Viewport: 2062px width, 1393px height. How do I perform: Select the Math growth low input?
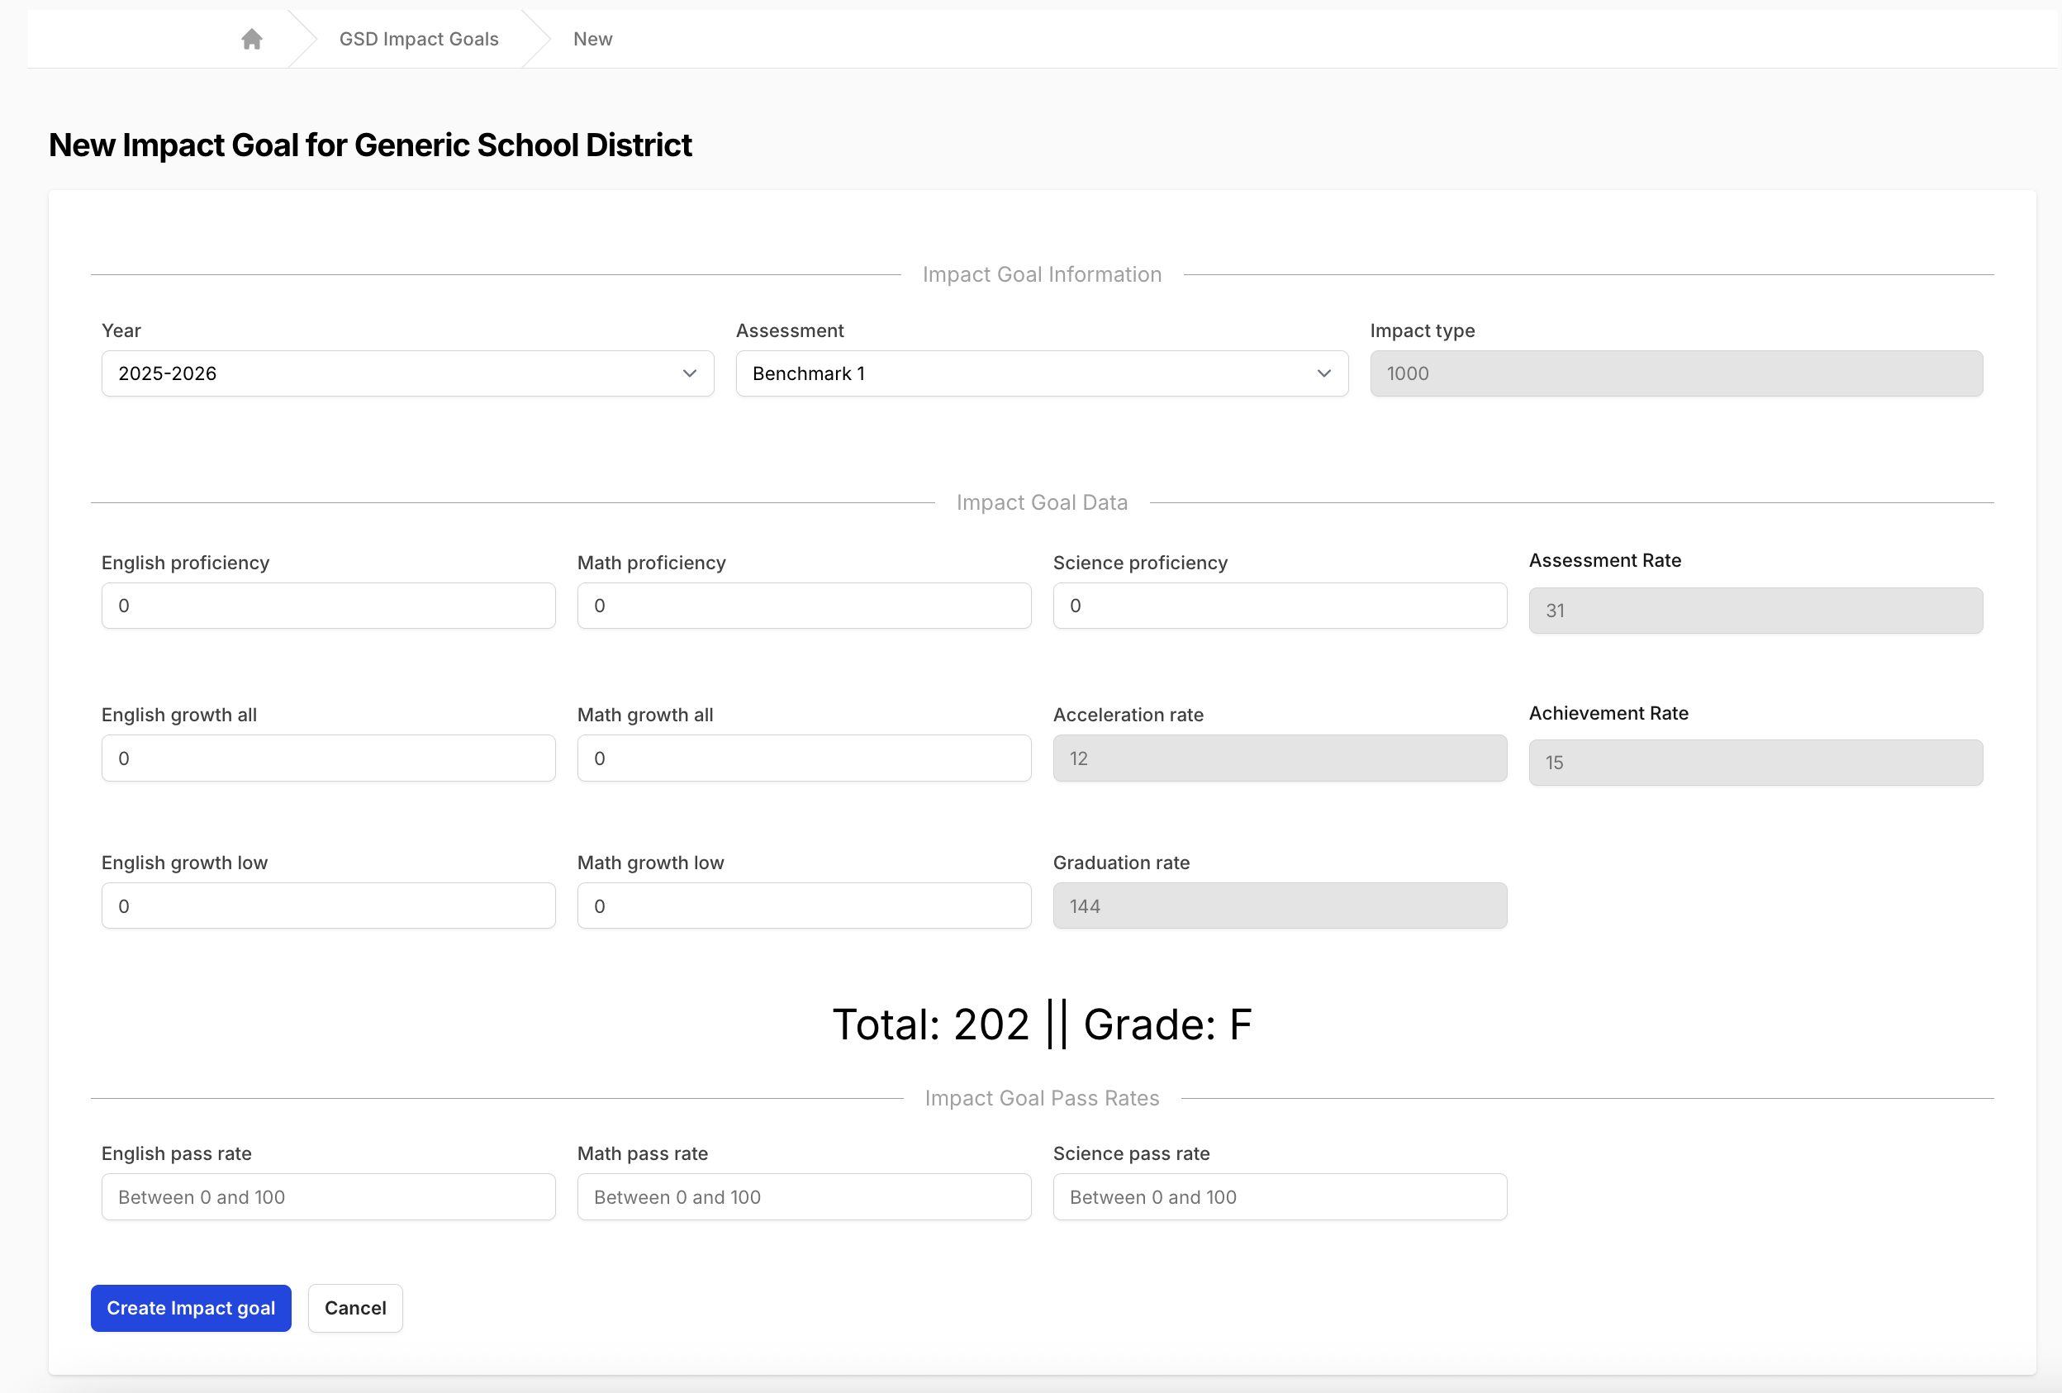tap(804, 906)
